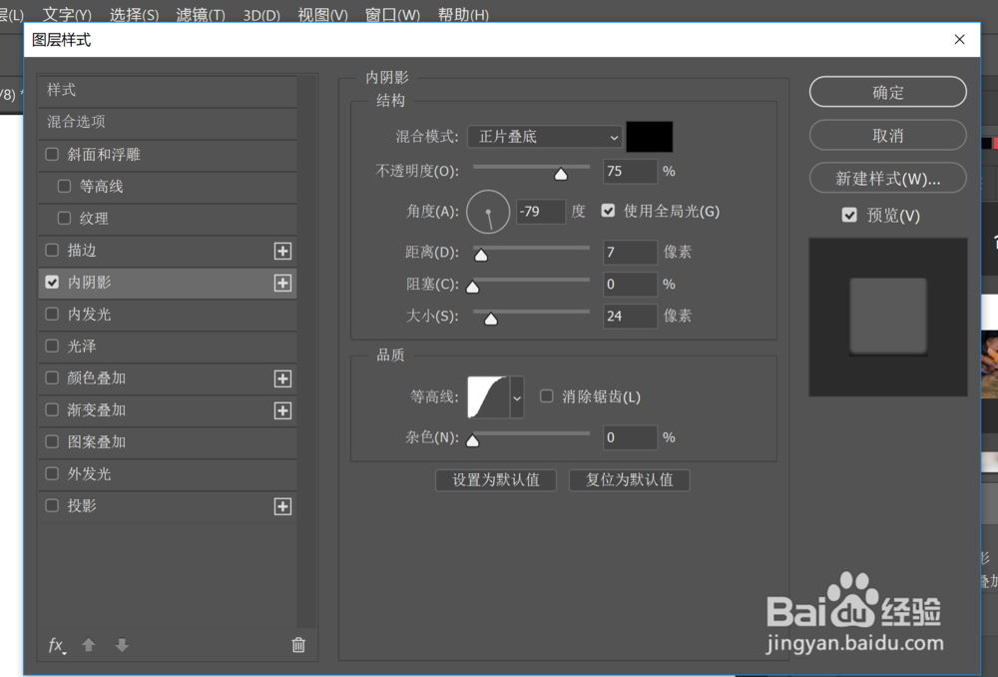Open the 滤镜 menu
998x677 pixels.
(199, 14)
